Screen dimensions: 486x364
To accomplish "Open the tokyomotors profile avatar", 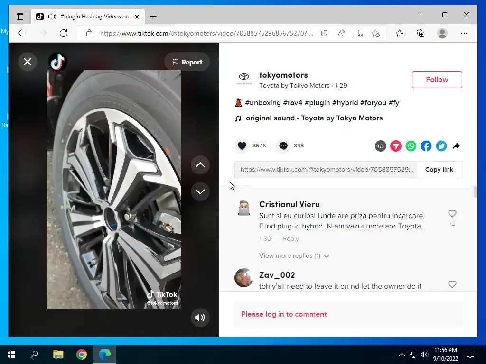I will [244, 79].
